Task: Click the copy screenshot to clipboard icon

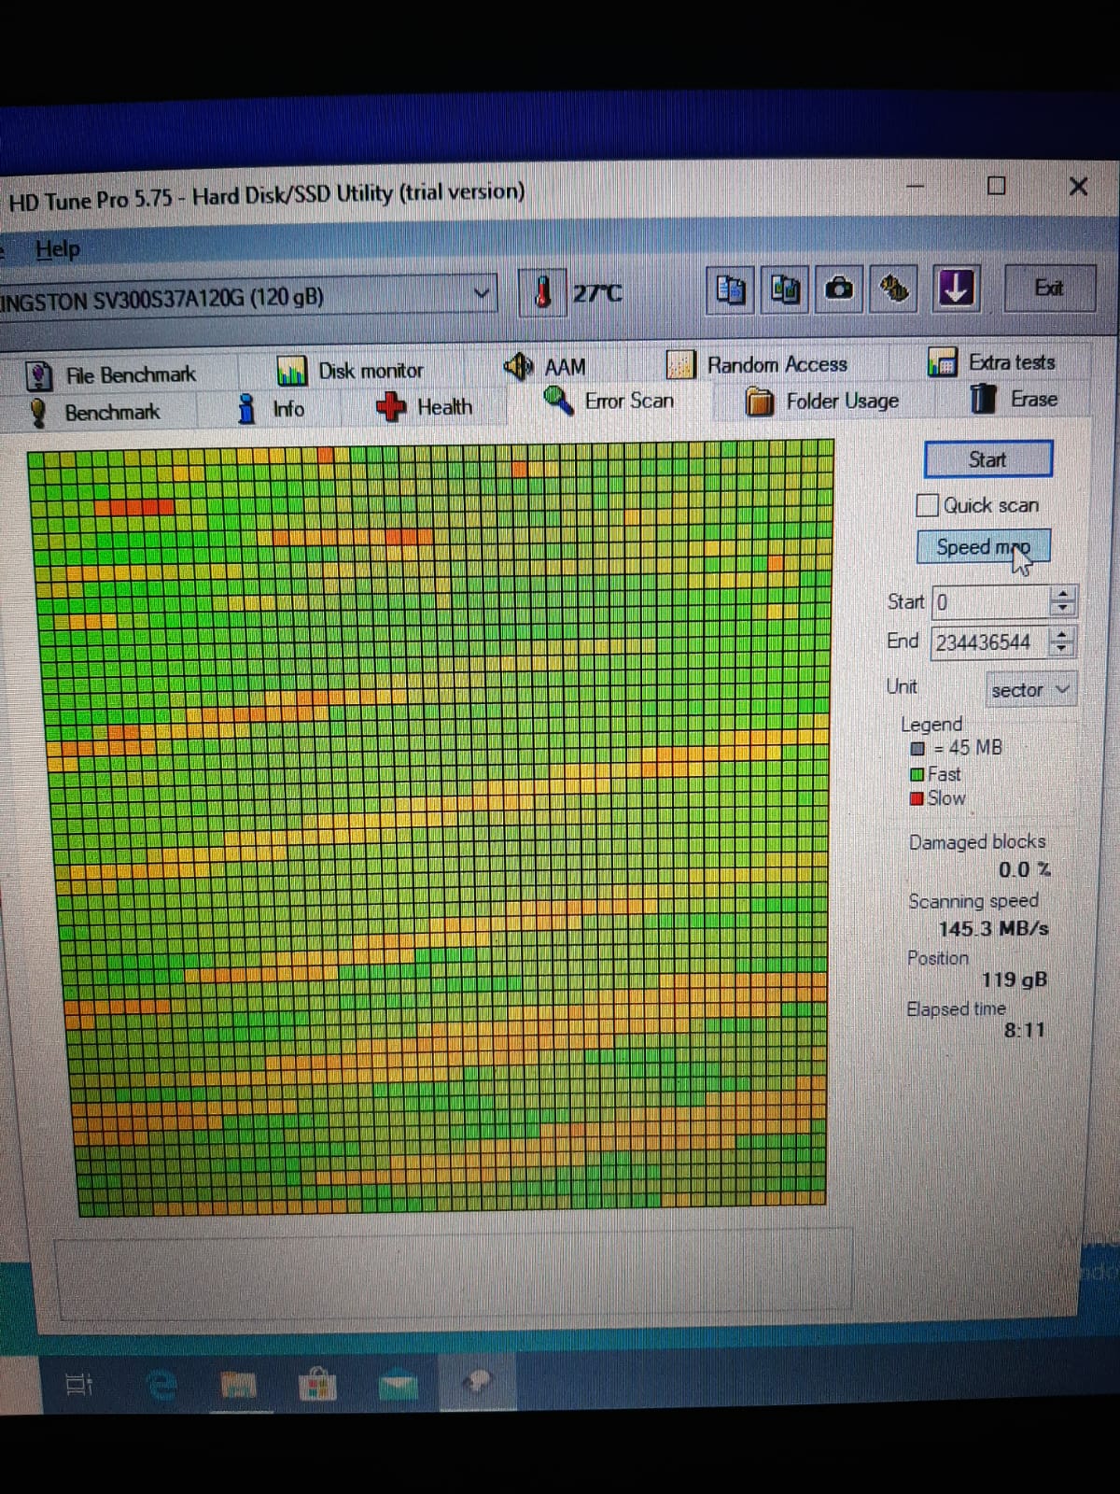Action: [785, 289]
